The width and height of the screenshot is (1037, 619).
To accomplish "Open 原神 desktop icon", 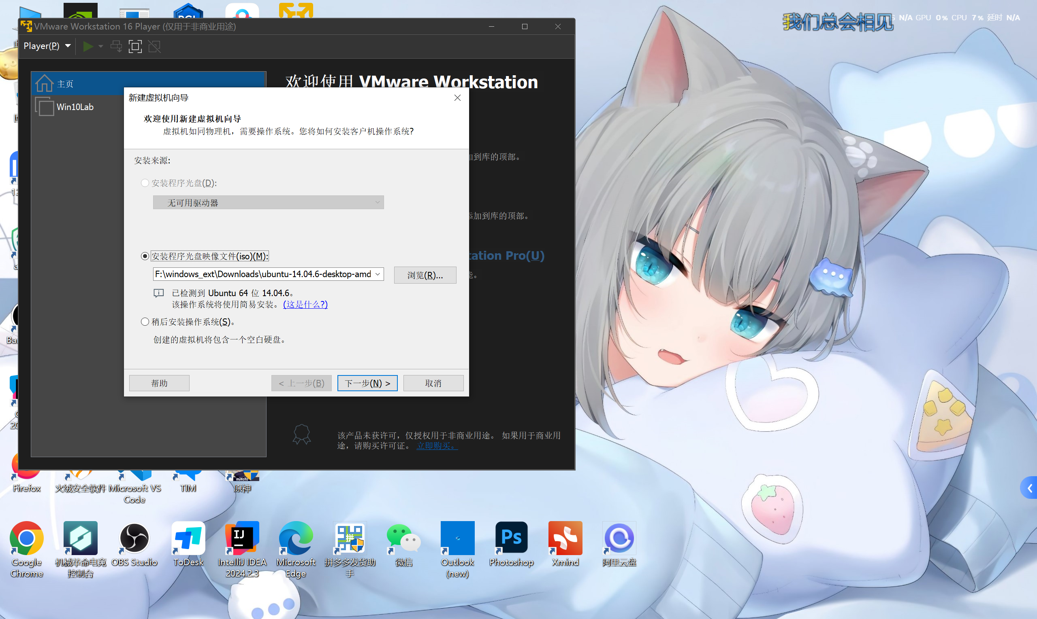I will click(x=242, y=482).
